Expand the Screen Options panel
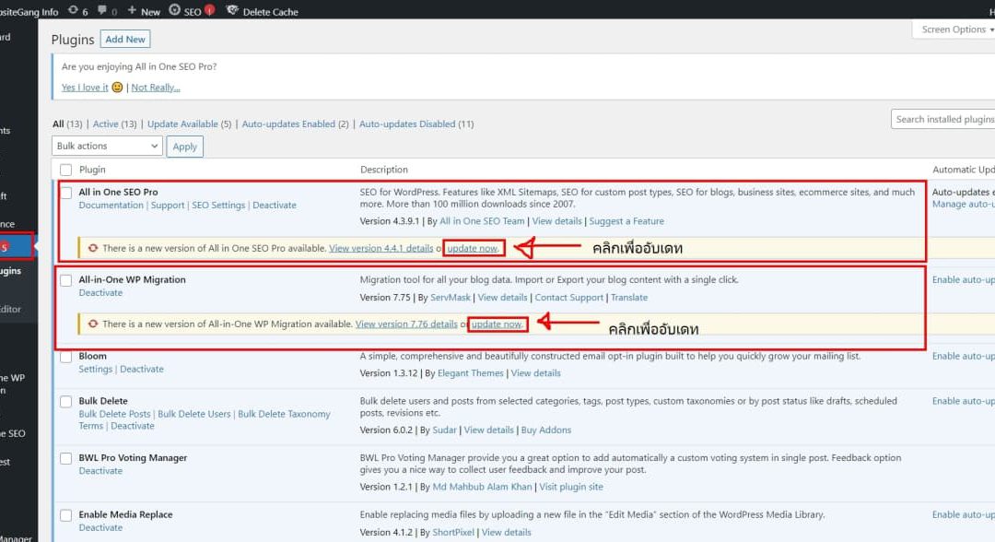The height and width of the screenshot is (542, 995). pyautogui.click(x=955, y=29)
